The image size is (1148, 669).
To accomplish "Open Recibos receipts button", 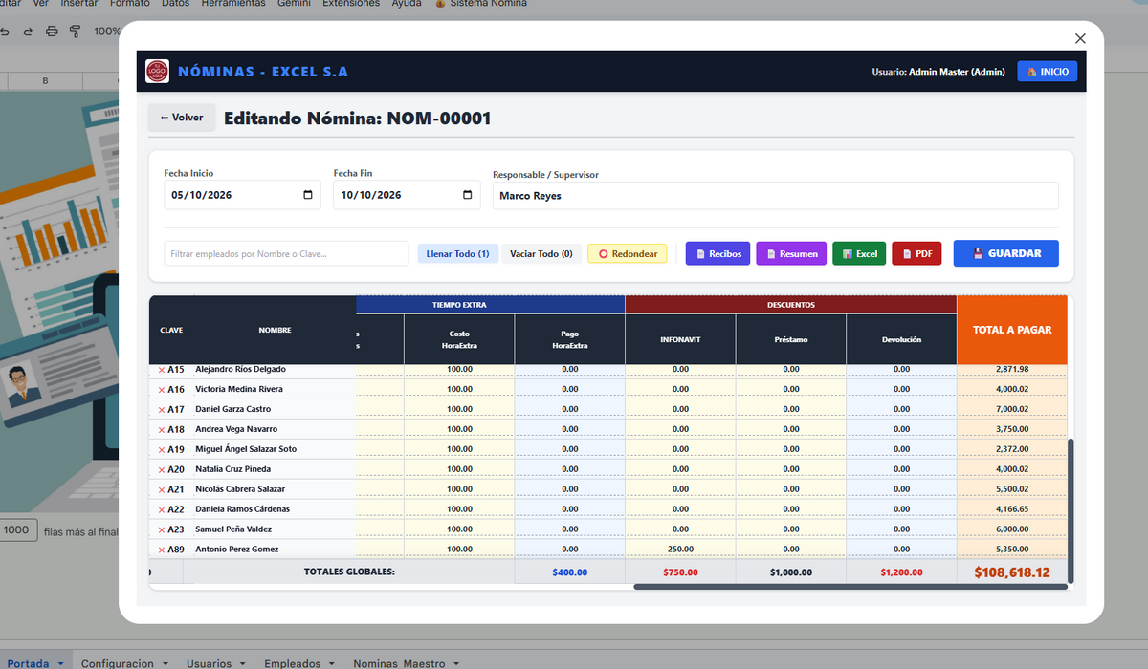I will click(x=717, y=253).
